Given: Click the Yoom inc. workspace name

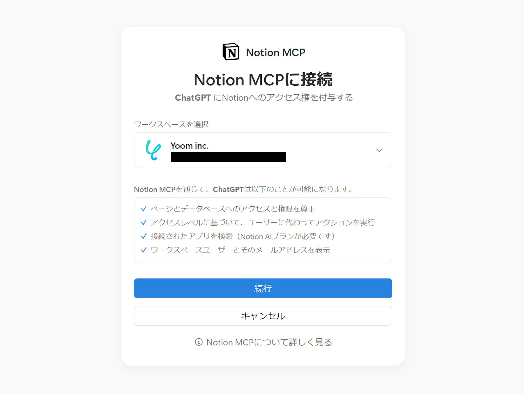Looking at the screenshot, I should pos(190,146).
